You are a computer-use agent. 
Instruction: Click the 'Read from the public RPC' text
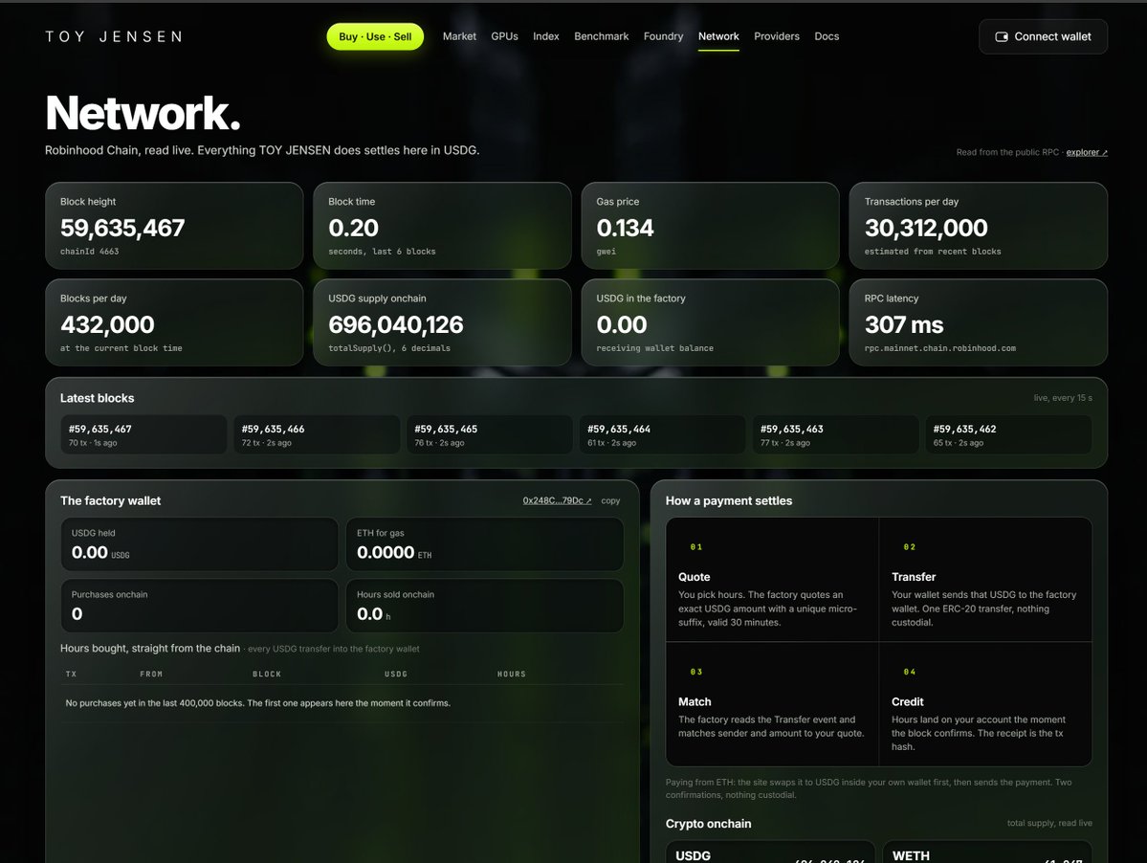point(1007,152)
